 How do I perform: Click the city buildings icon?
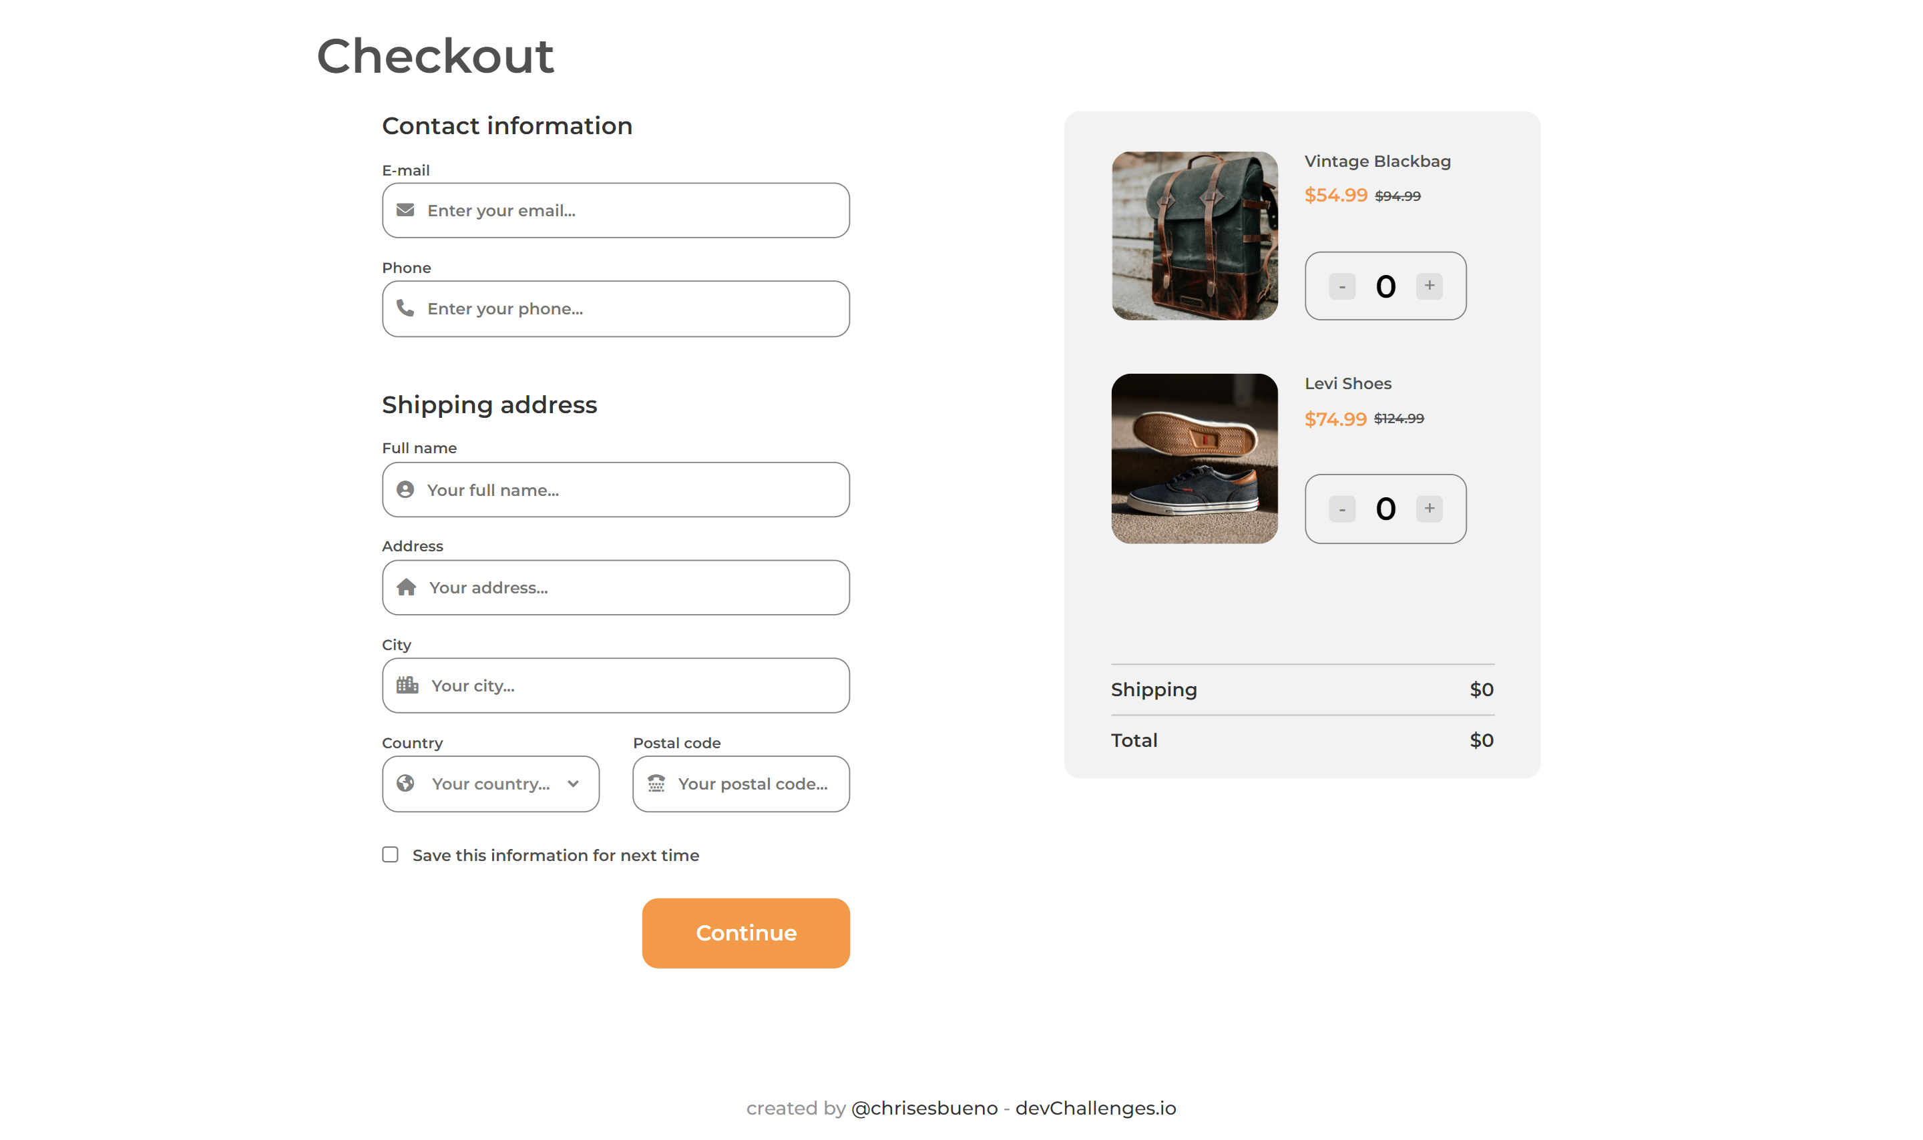pos(407,684)
